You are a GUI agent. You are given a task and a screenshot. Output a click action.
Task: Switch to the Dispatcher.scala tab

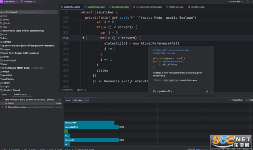click(x=72, y=7)
